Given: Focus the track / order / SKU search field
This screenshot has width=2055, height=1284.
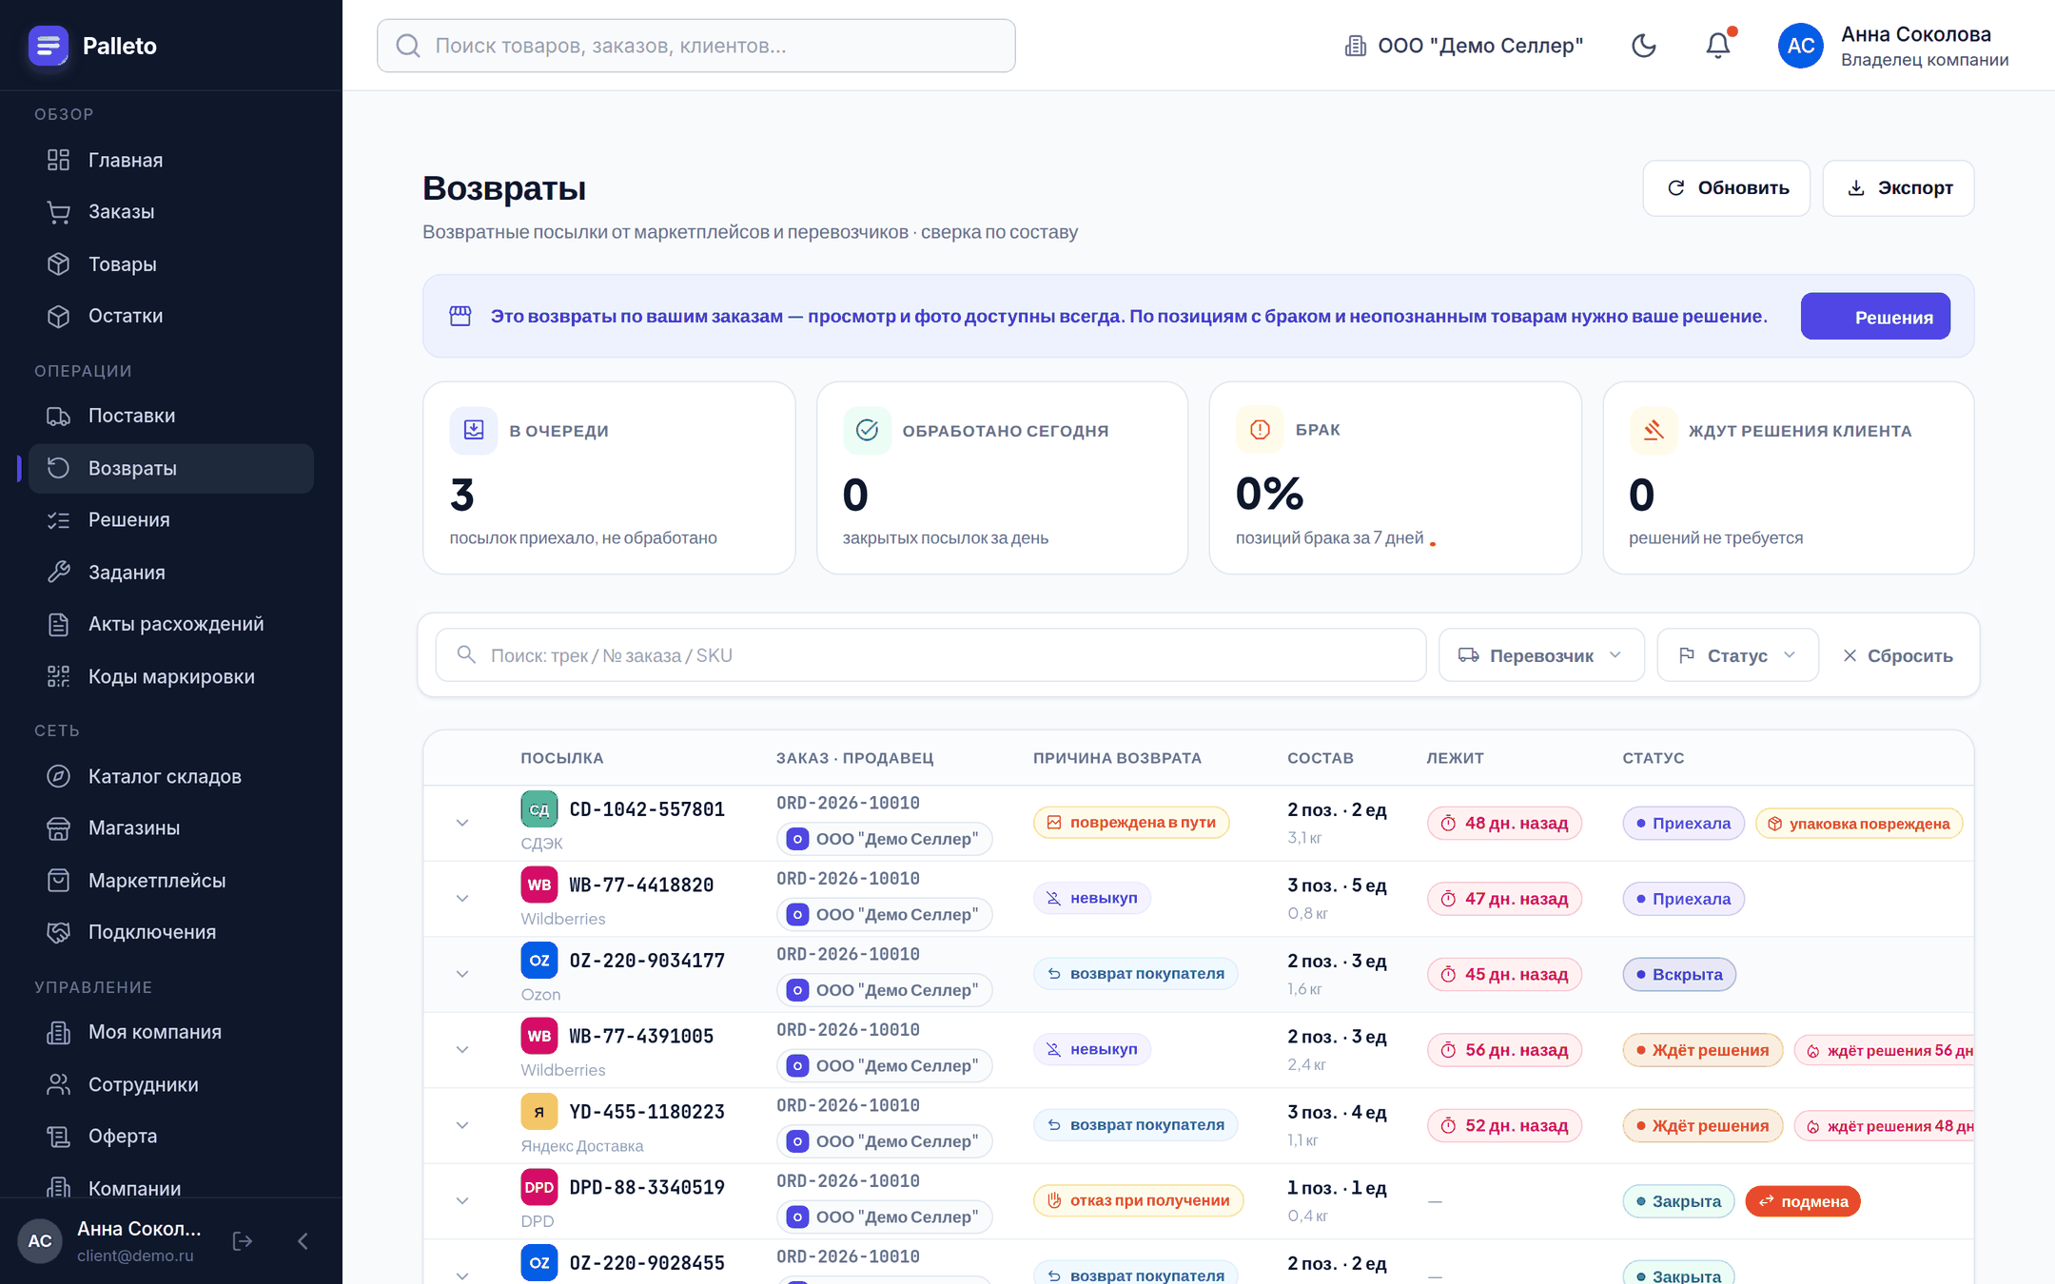Looking at the screenshot, I should [930, 655].
